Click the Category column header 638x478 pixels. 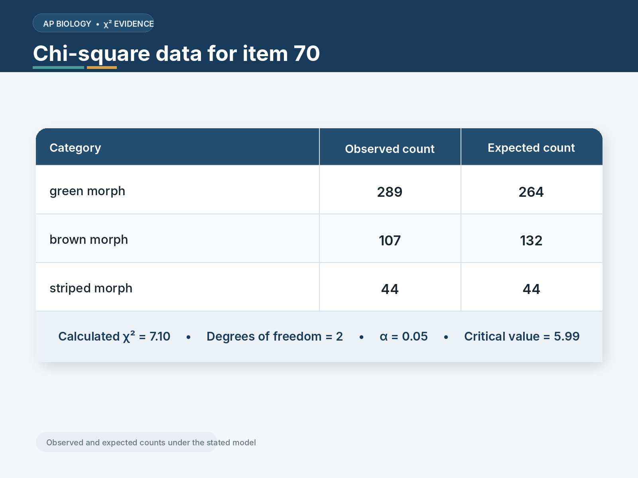point(75,148)
